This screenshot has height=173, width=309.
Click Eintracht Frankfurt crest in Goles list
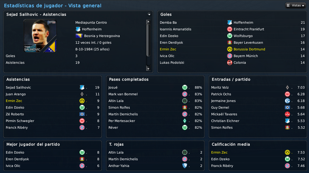[x=229, y=29]
